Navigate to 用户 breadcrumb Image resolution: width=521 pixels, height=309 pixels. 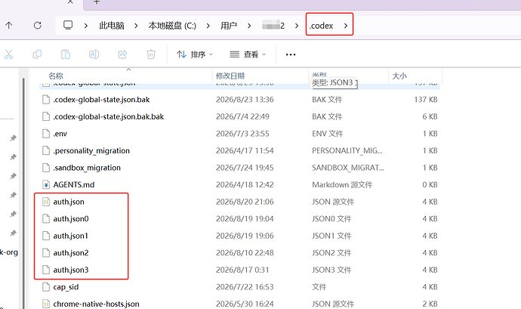coord(229,26)
